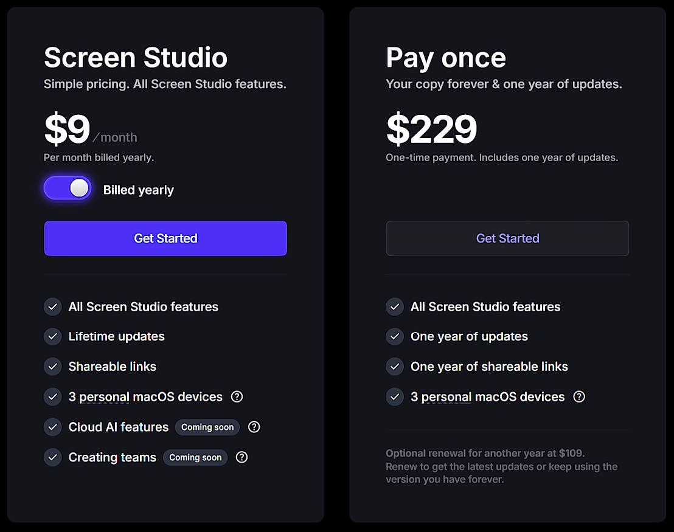Image resolution: width=674 pixels, height=532 pixels.
Task: Click Coming soon badge next to Creating teams
Action: coord(195,457)
